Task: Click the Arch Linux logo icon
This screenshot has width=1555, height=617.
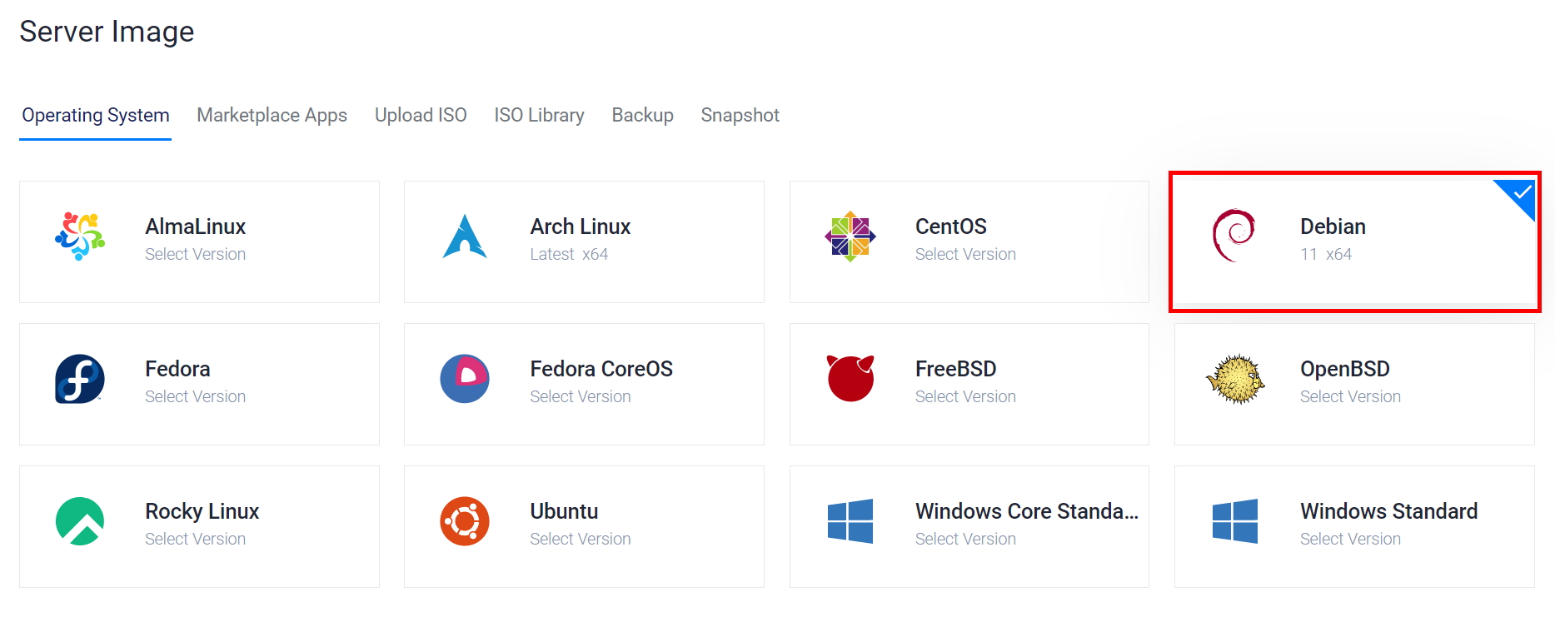Action: tap(465, 236)
